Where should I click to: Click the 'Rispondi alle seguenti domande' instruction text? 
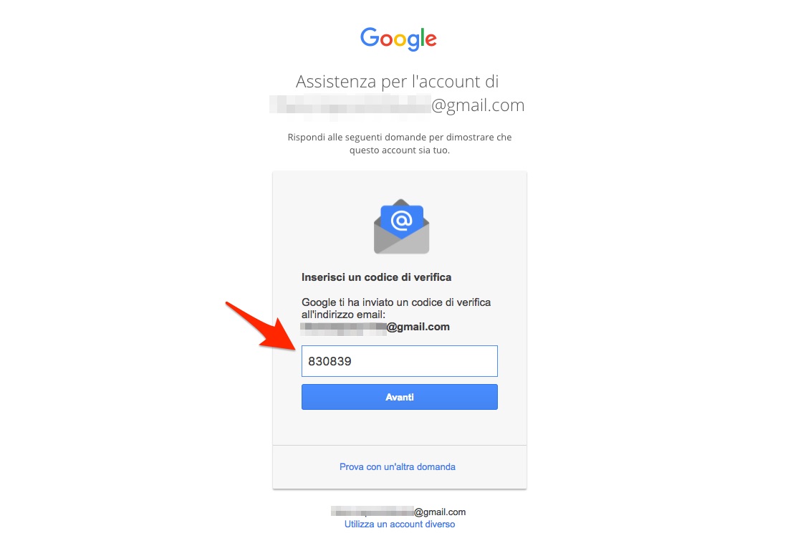pyautogui.click(x=400, y=137)
